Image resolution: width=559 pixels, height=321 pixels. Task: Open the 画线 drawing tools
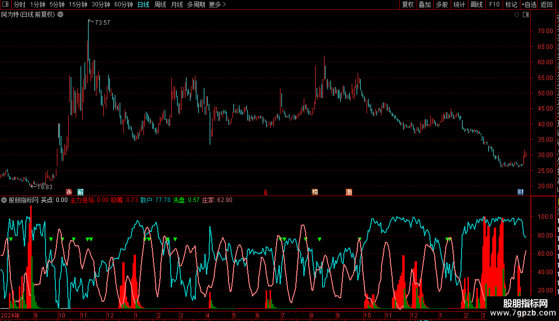[476, 4]
